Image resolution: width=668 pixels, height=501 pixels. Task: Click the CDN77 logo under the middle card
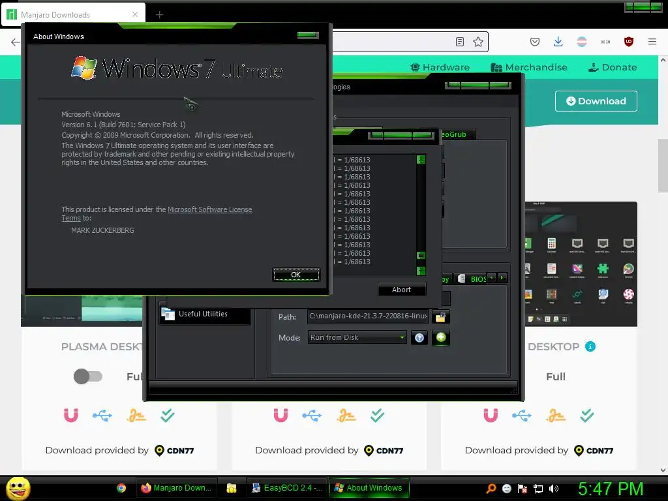[x=384, y=450]
